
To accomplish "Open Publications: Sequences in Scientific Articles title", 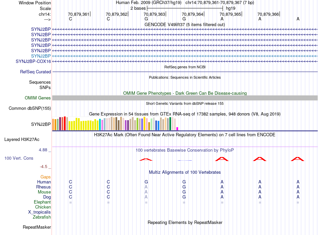I will click(x=185, y=77).
